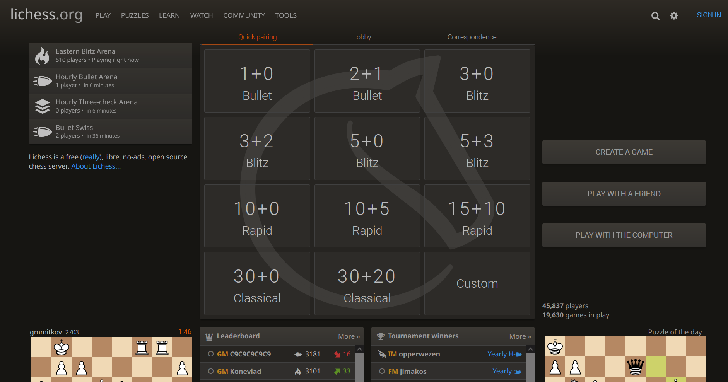Image resolution: width=728 pixels, height=382 pixels.
Task: Click the Bullet Swiss tournament icon
Action: point(43,131)
